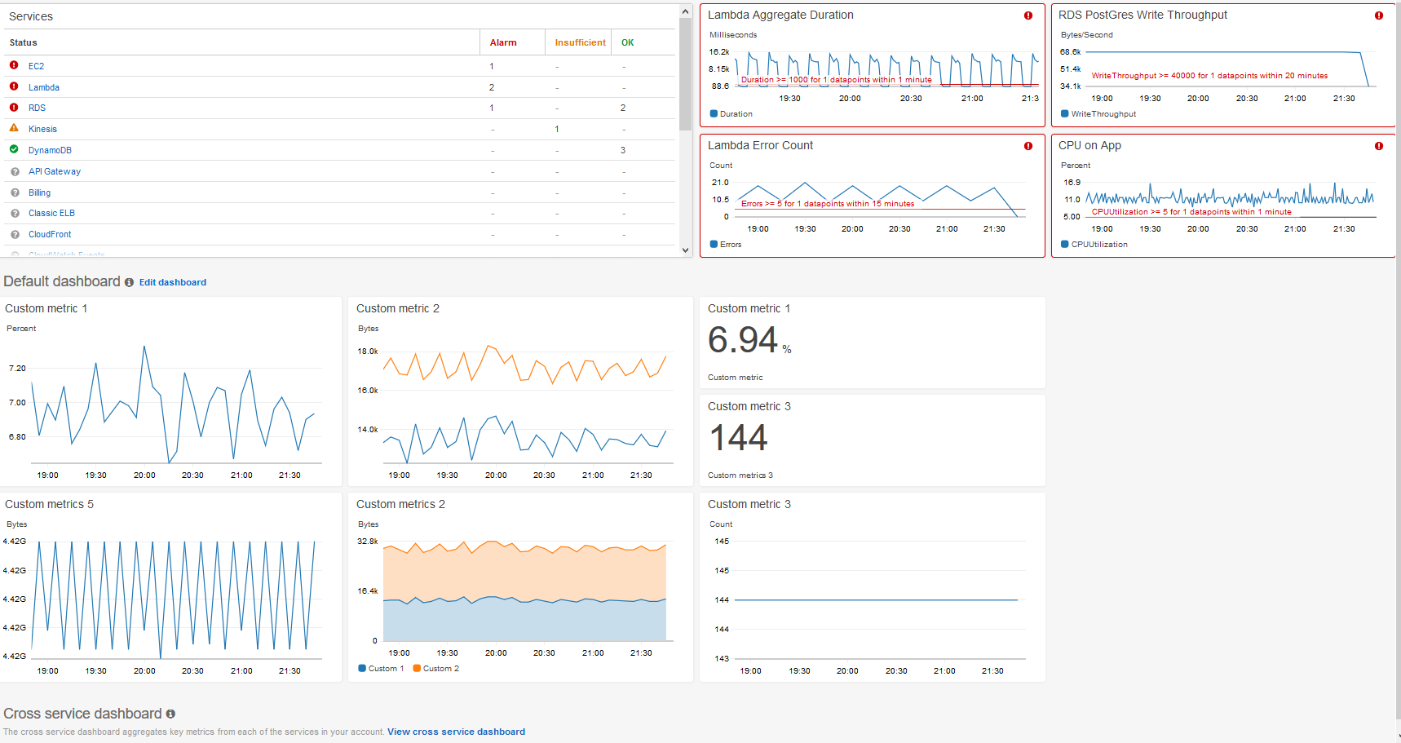Click the DynamoDB green OK icon

(x=14, y=149)
